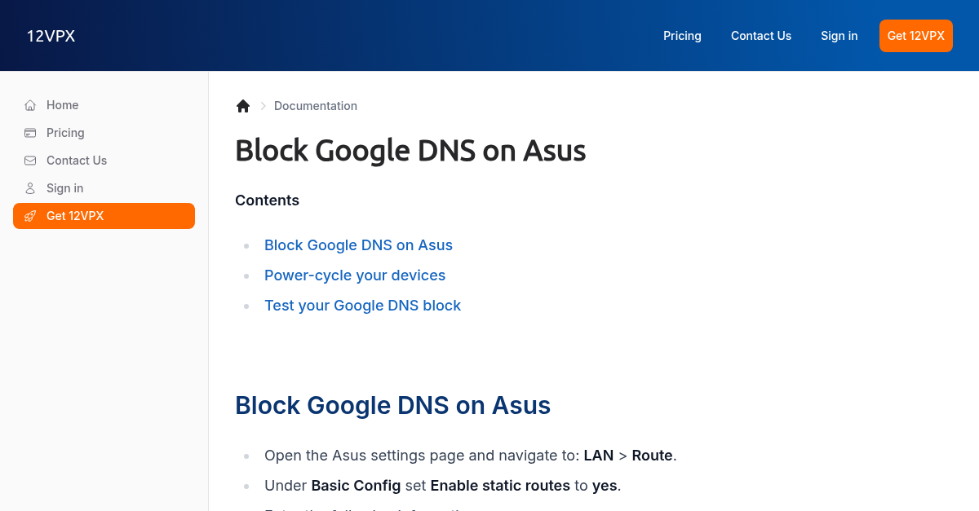This screenshot has width=979, height=511.
Task: Jump to Power-cycle your devices section
Action: [x=355, y=275]
